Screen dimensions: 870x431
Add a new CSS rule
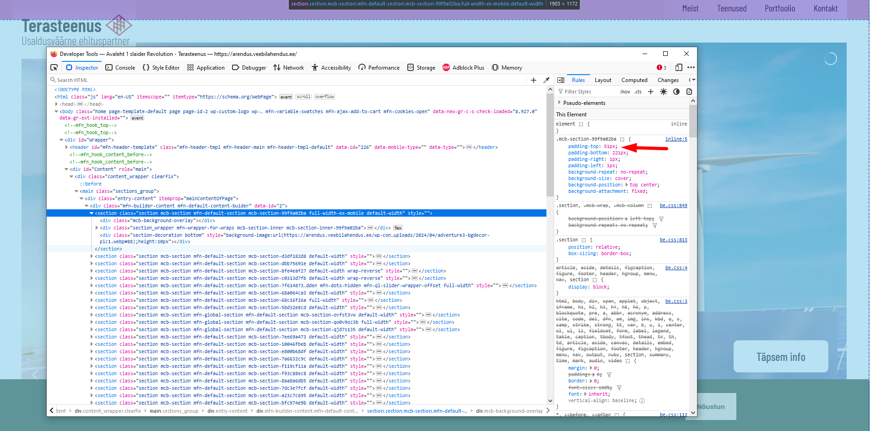click(651, 92)
